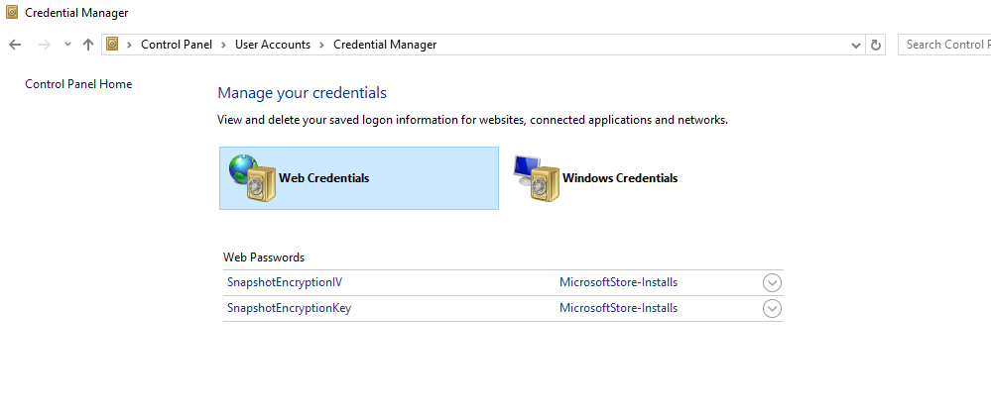Screen dimensions: 991x412
Task: Click the SnapshotEncryptionKey entry name
Action: (289, 308)
